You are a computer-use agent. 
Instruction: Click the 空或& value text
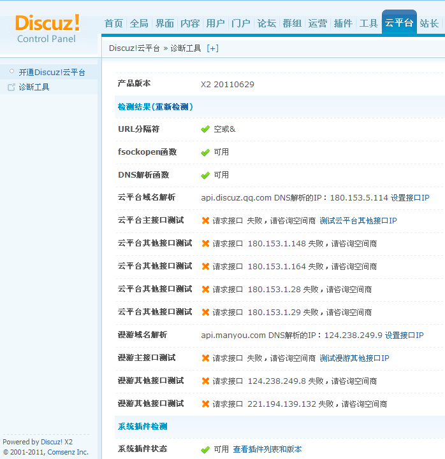click(x=224, y=129)
